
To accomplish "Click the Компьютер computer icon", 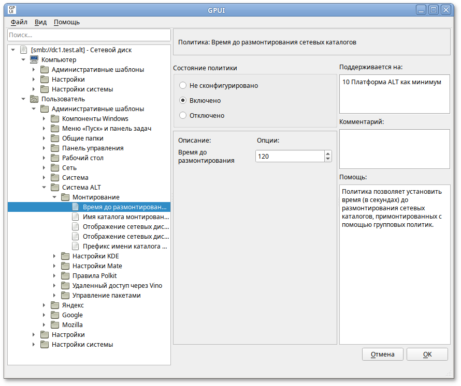I will point(34,60).
